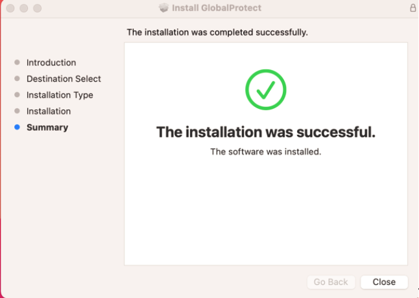Select the Destination Select step label

64,78
